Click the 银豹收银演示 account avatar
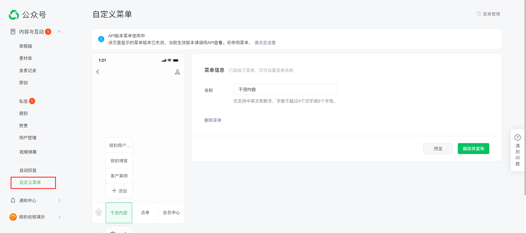 coord(13,217)
